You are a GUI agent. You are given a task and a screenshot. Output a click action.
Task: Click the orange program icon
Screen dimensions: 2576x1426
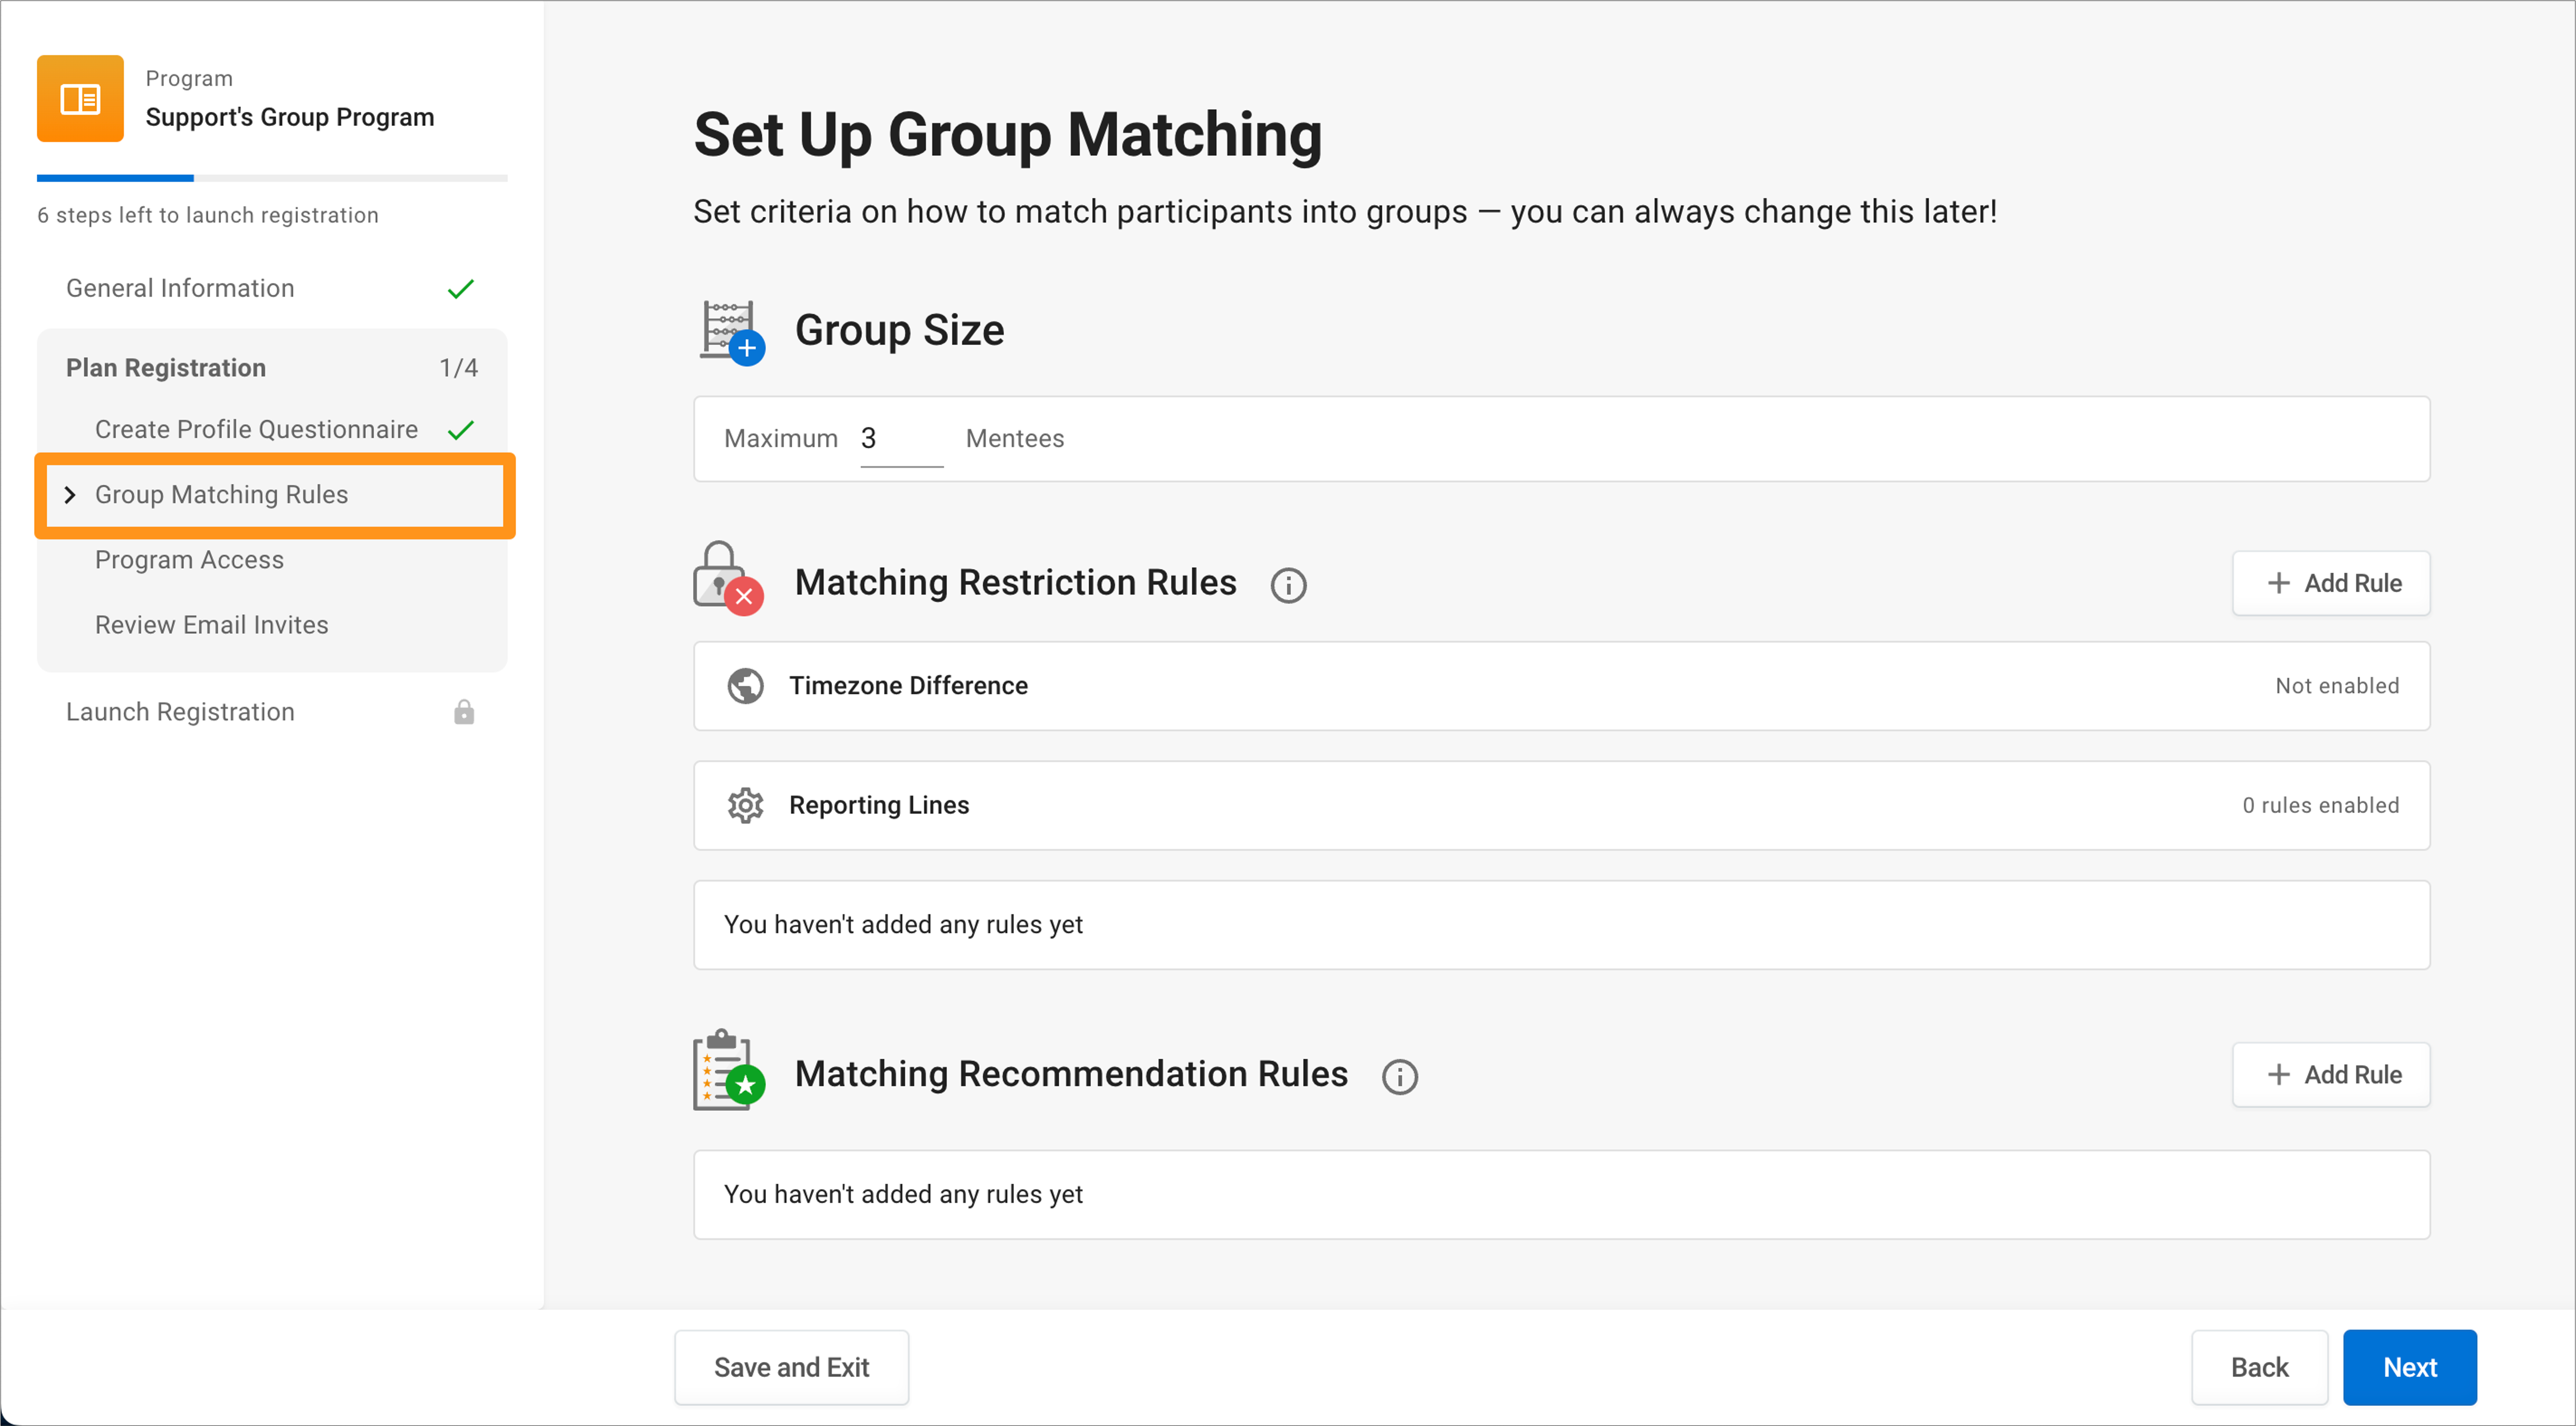click(x=80, y=98)
